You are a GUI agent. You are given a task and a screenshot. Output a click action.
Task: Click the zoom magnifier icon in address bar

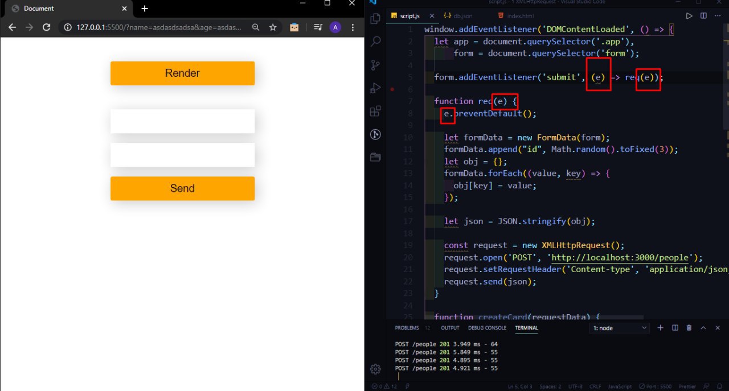256,27
